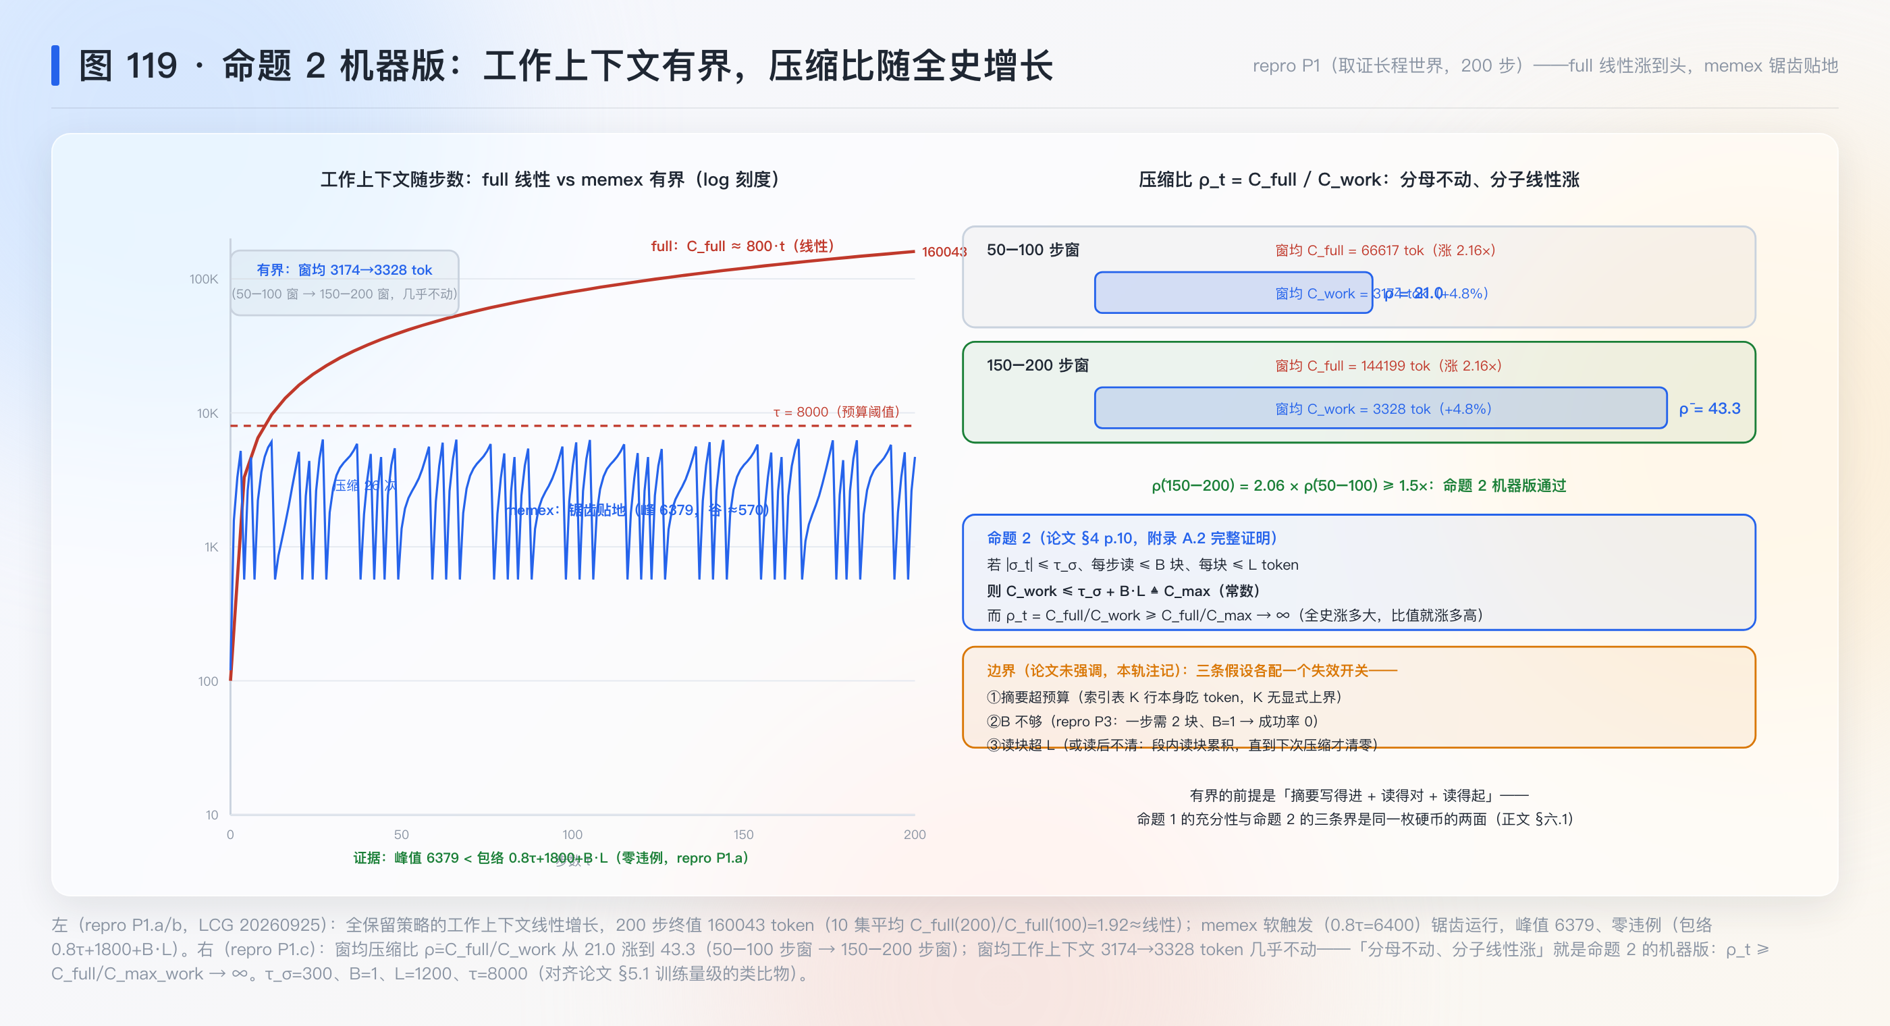1890x1026 pixels.
Task: Select the endpoint value '160043'
Action: [944, 252]
